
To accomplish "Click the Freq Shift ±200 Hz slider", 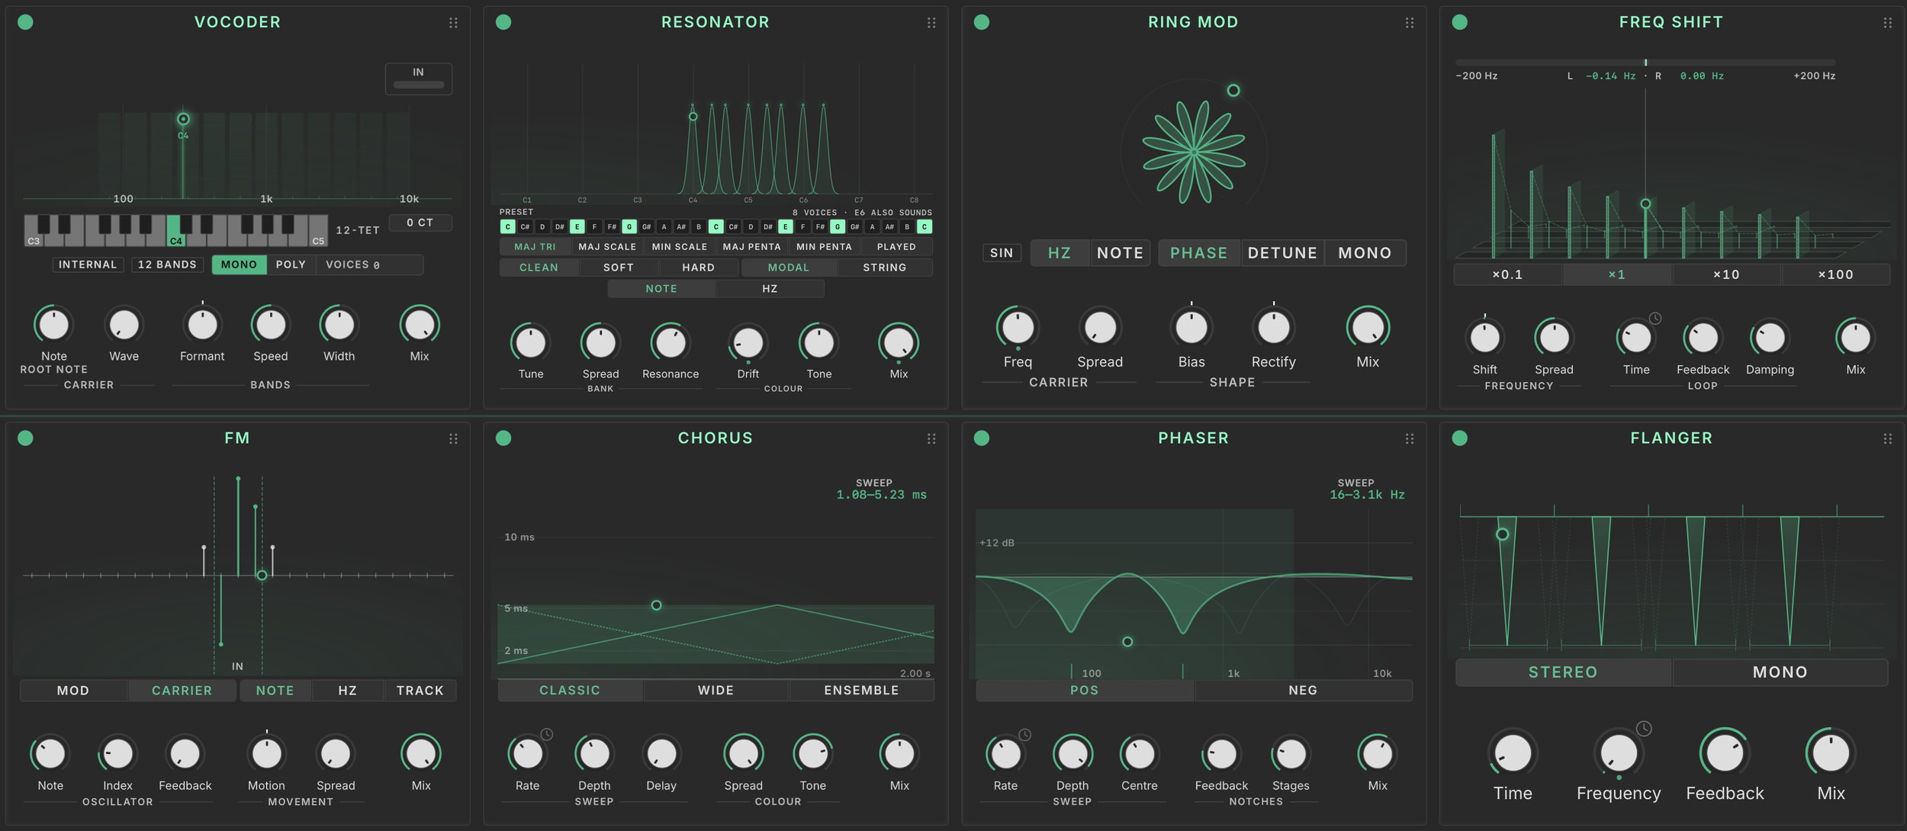I will (1645, 63).
